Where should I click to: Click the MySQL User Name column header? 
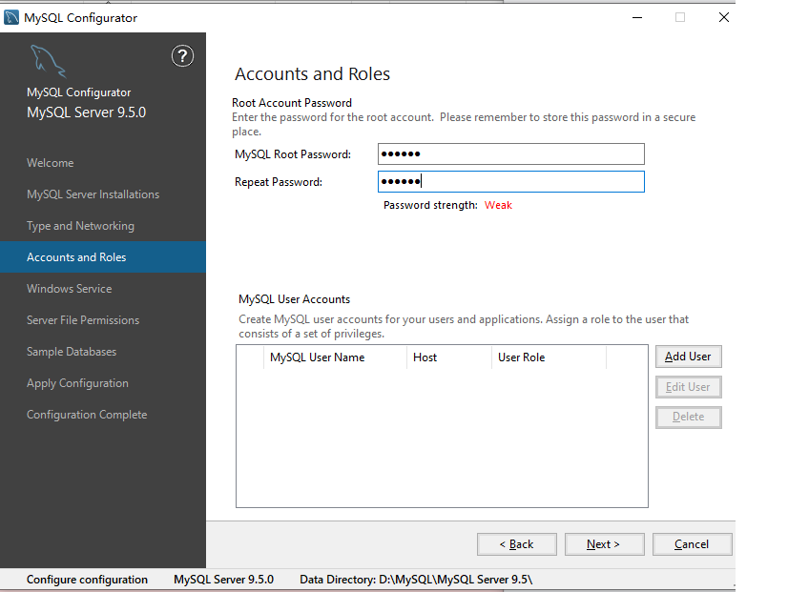317,357
